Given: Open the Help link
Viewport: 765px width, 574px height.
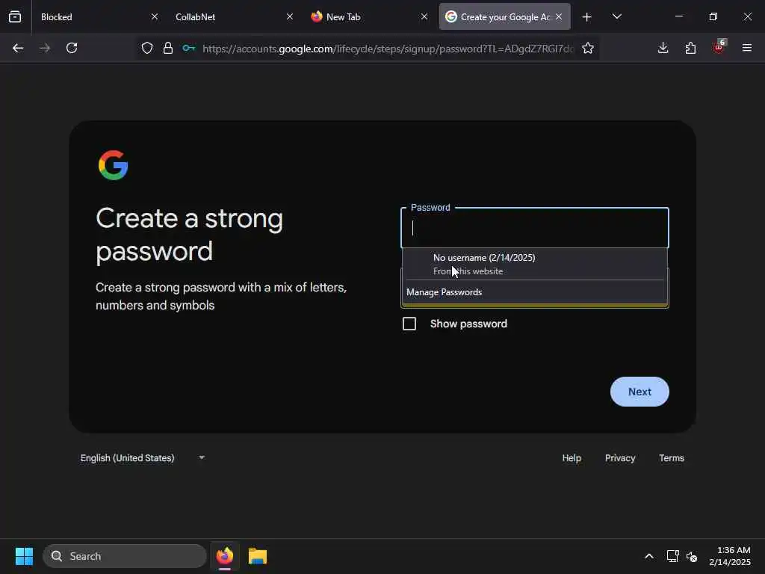Looking at the screenshot, I should click(572, 458).
